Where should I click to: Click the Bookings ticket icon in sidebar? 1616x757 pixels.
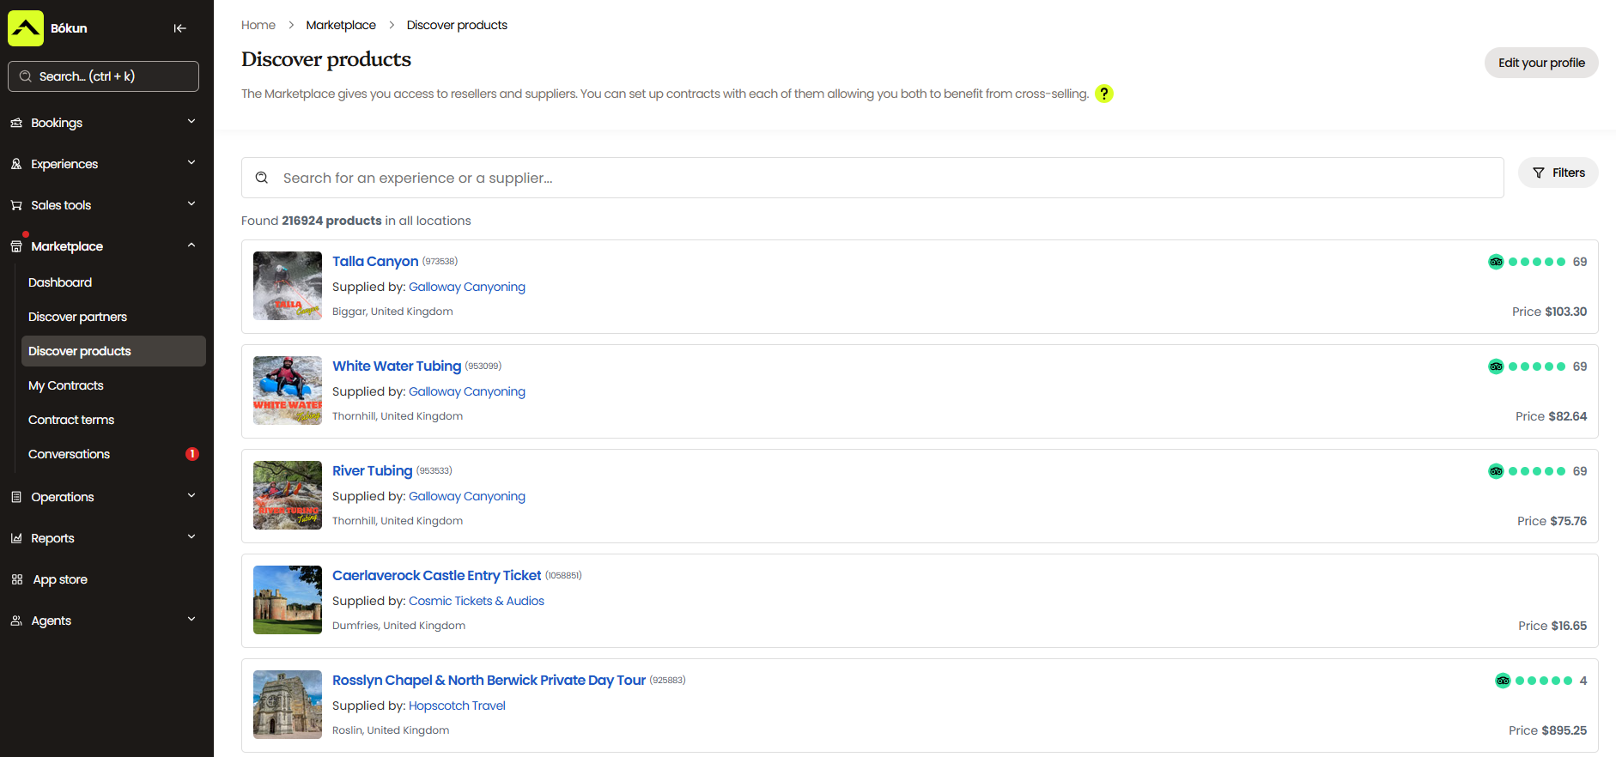click(x=16, y=123)
